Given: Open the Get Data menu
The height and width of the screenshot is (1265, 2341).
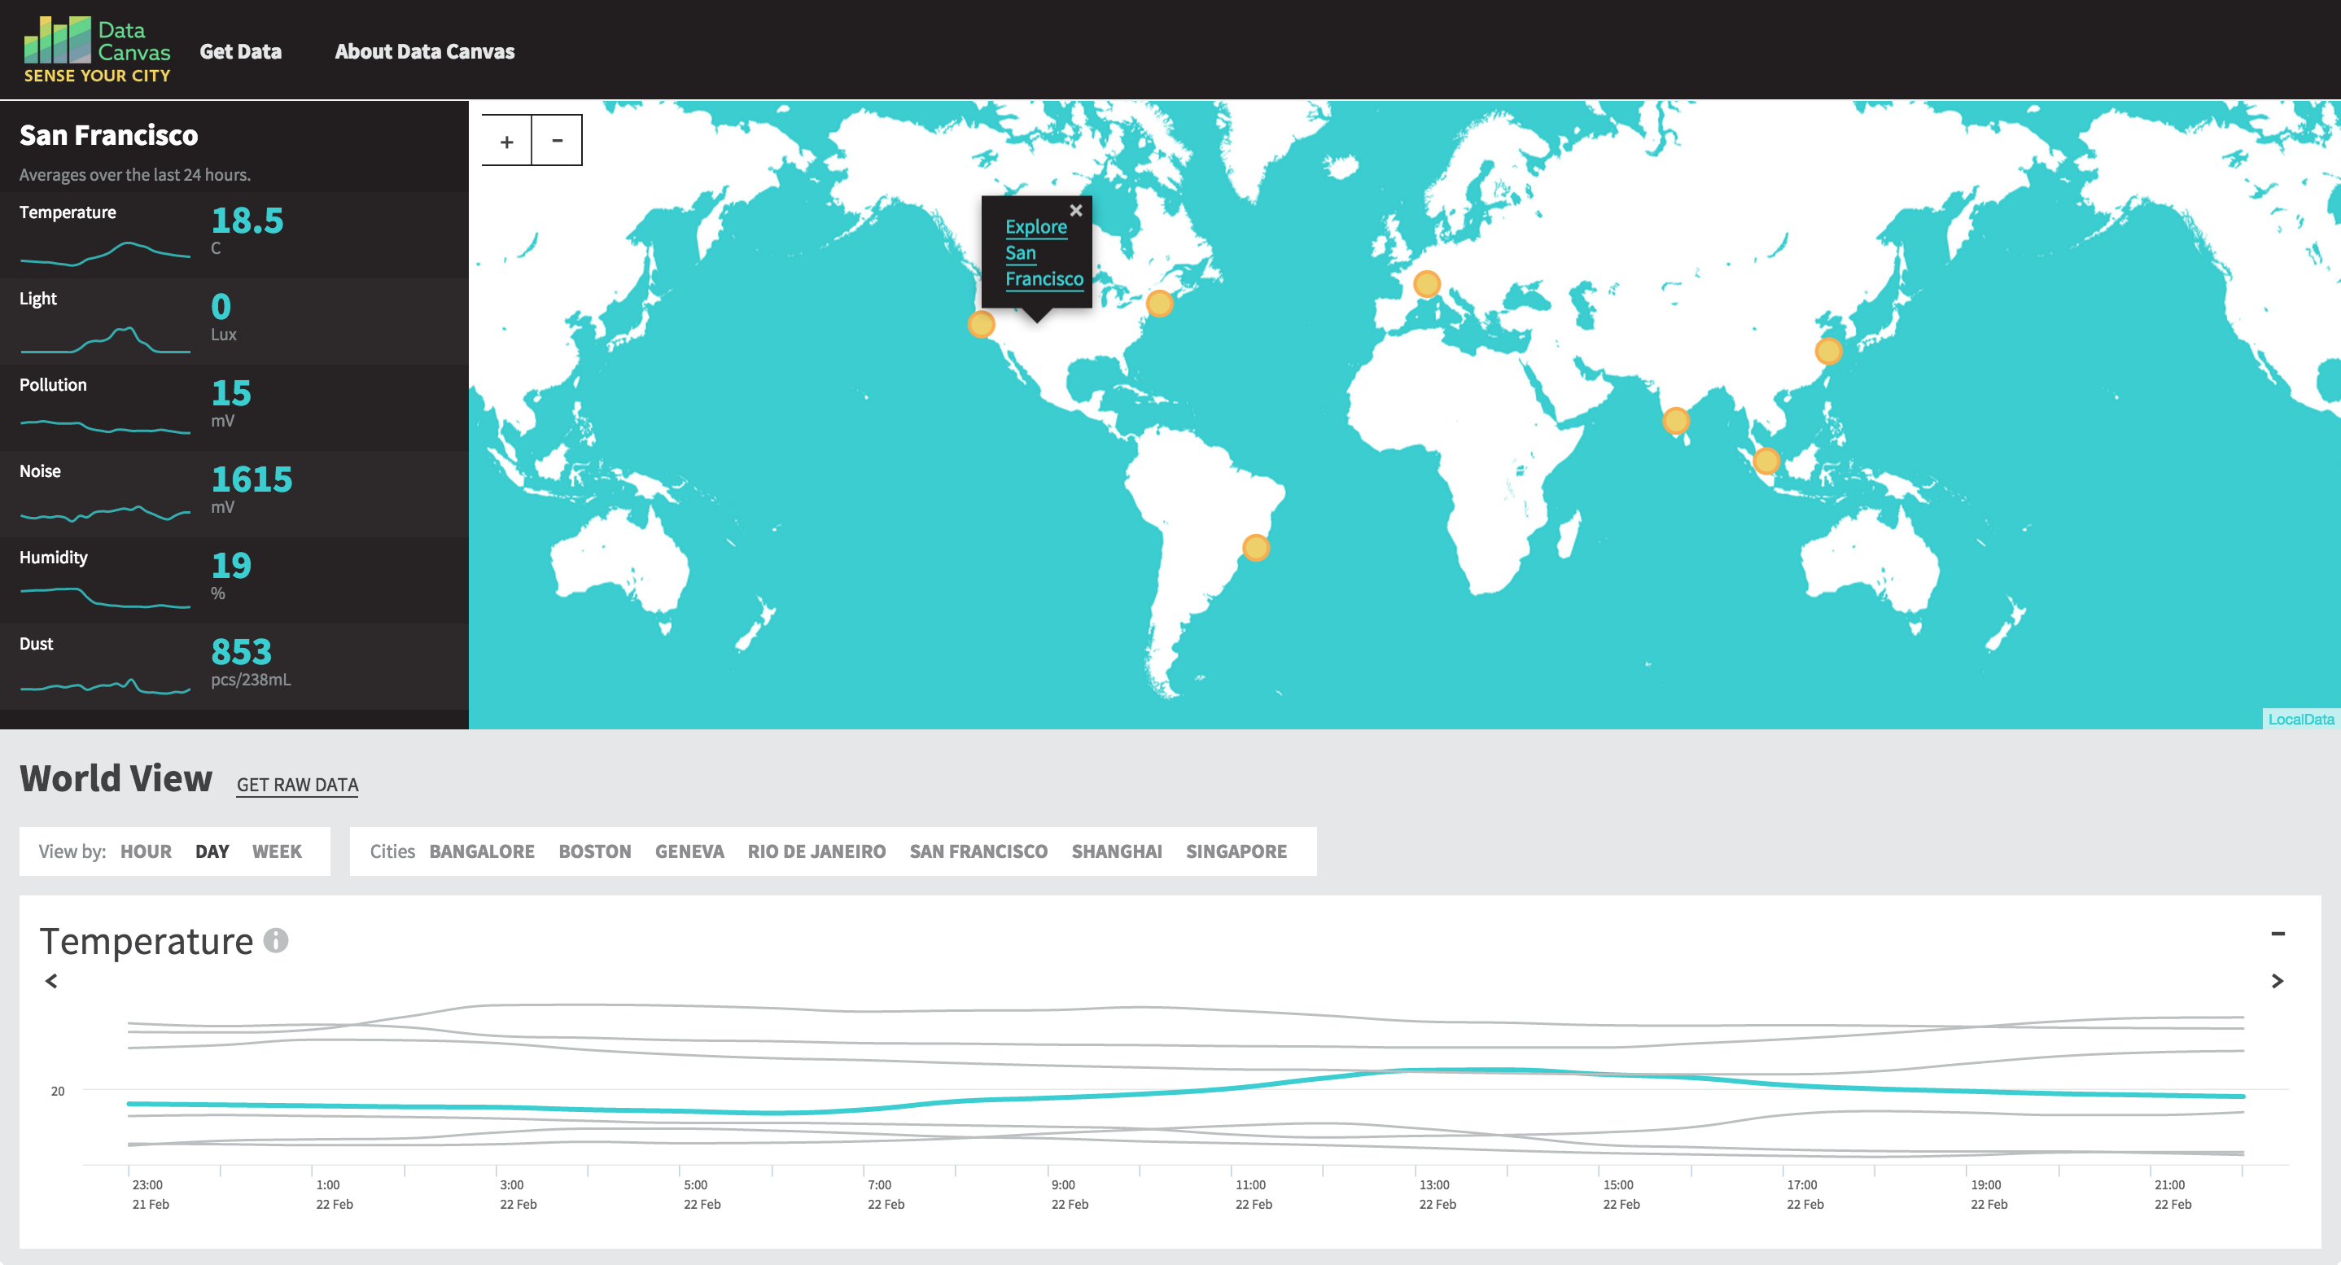Looking at the screenshot, I should click(x=240, y=52).
